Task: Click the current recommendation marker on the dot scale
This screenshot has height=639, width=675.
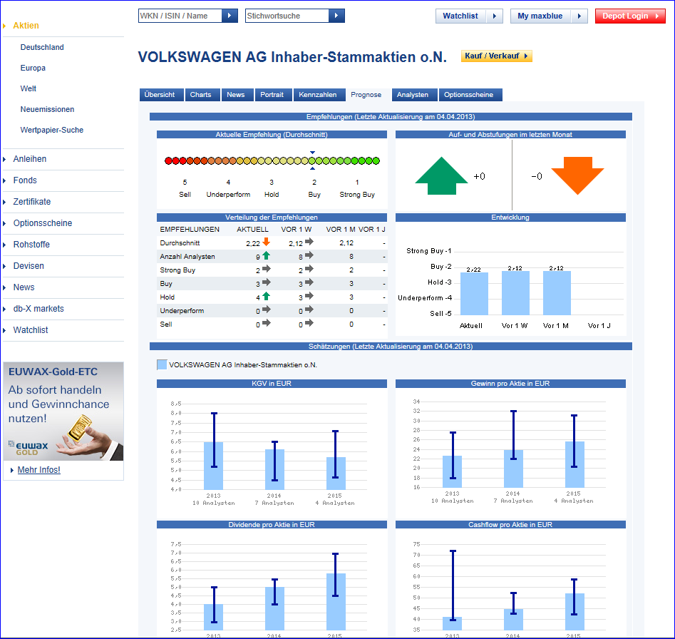Action: click(x=312, y=160)
